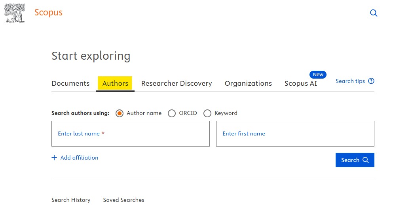Click the Elsevier tree logo
Image resolution: width=393 pixels, height=205 pixels.
pyautogui.click(x=15, y=13)
